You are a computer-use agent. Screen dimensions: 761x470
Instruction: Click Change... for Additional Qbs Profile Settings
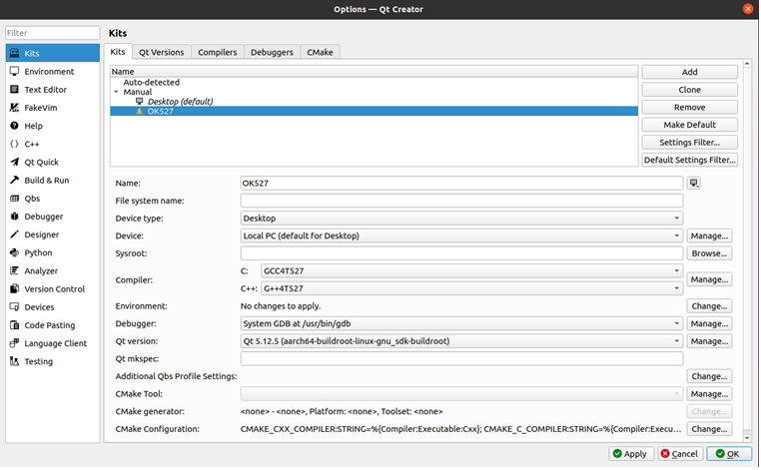coord(709,376)
